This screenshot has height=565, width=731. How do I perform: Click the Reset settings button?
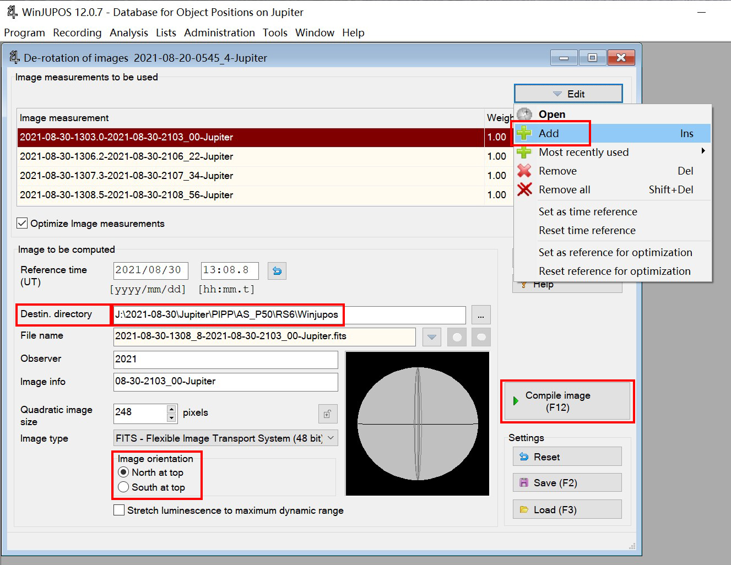567,457
